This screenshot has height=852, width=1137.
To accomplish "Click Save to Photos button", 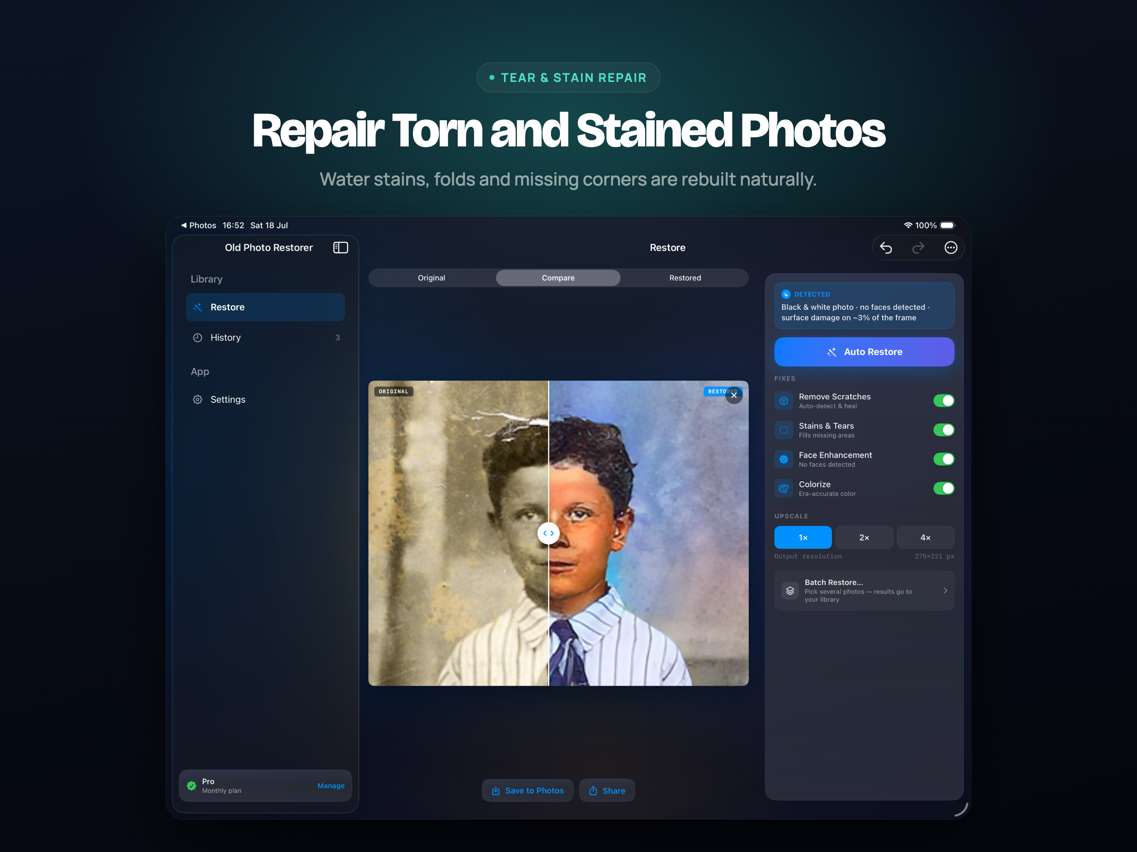I will 527,791.
